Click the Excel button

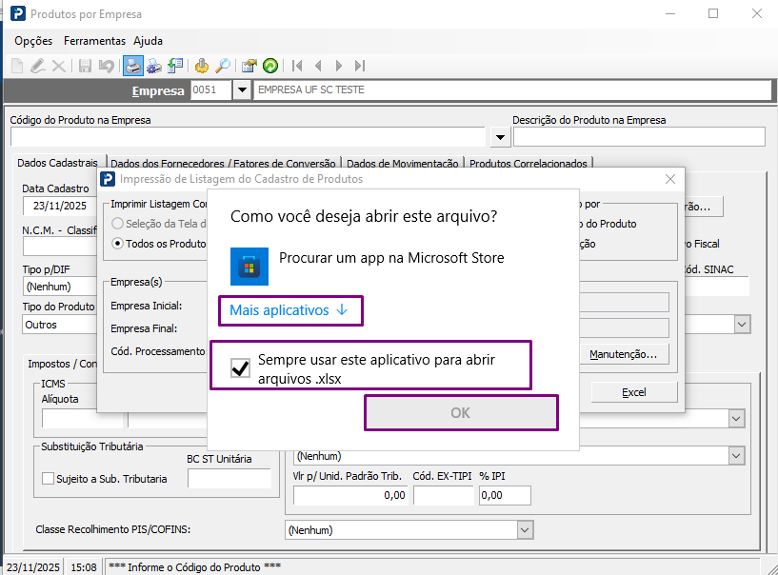coord(634,392)
